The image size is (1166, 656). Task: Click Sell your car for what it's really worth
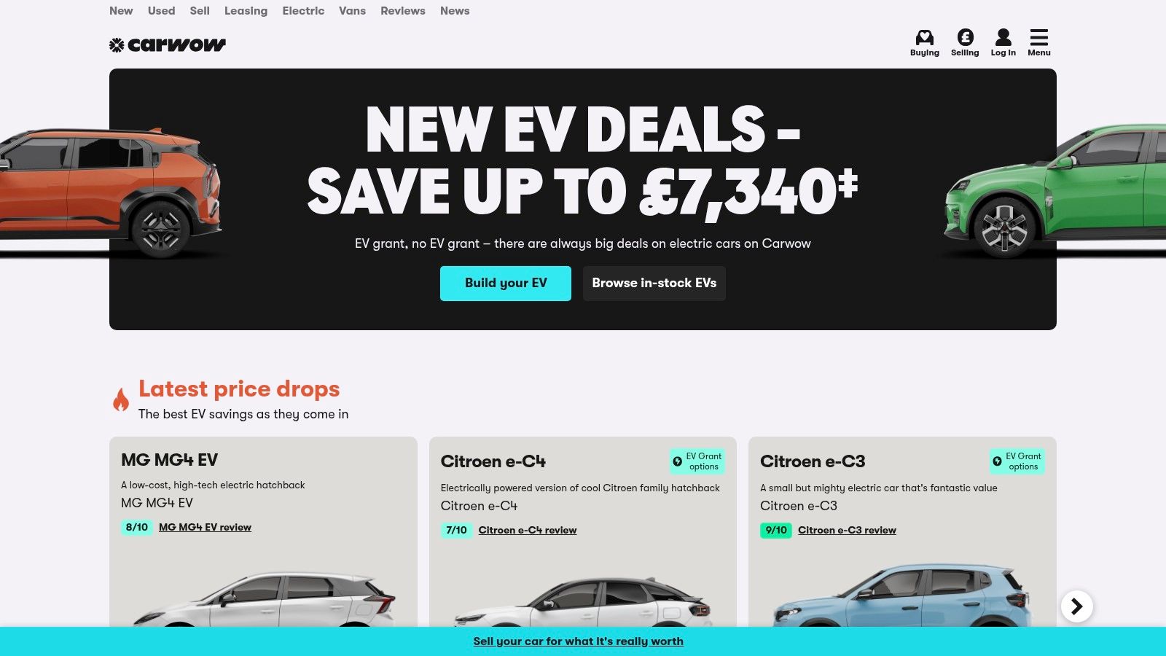coord(579,641)
